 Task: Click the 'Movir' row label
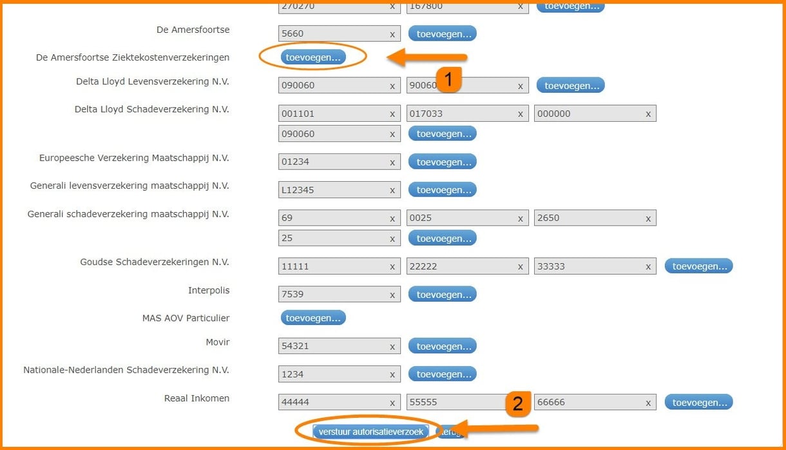coord(218,342)
